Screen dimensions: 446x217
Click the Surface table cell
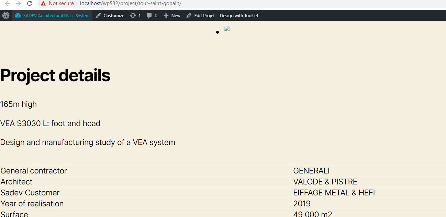click(146, 213)
